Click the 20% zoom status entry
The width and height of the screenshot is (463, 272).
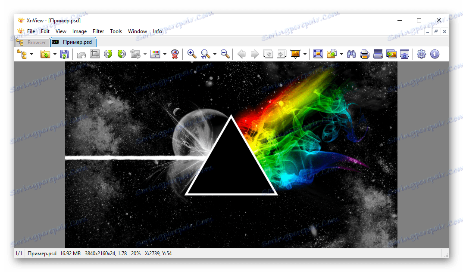point(136,254)
